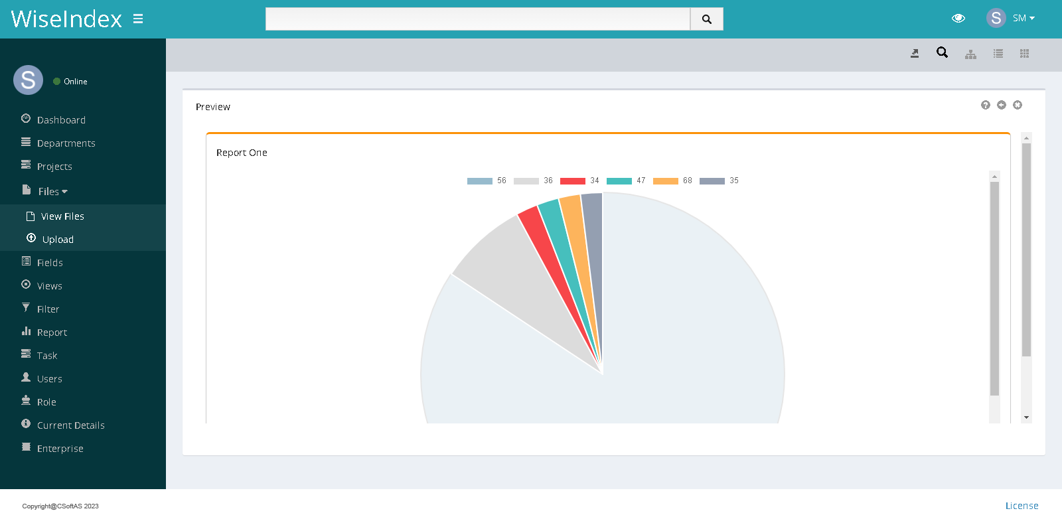
Task: Click the orange 68 legend color swatch
Action: pos(665,181)
